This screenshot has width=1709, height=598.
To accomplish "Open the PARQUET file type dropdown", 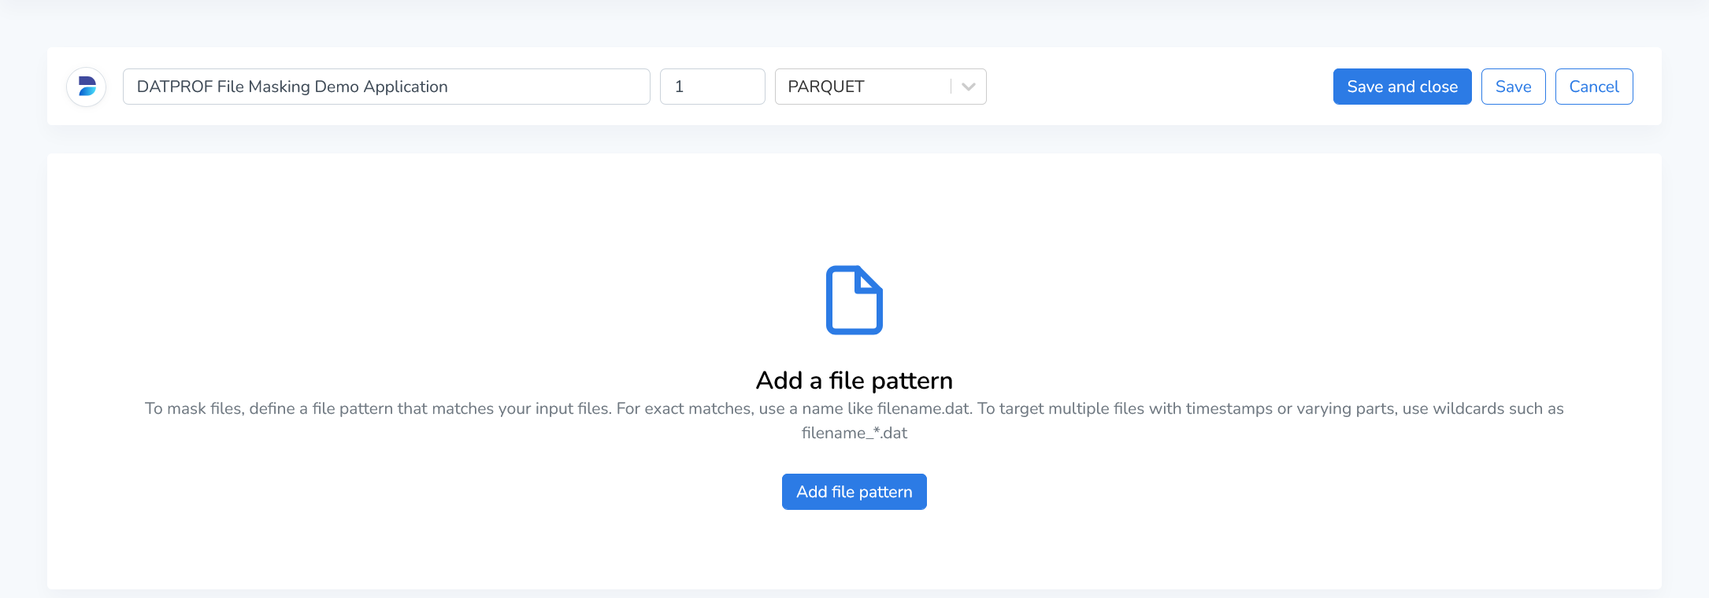I will 880,87.
